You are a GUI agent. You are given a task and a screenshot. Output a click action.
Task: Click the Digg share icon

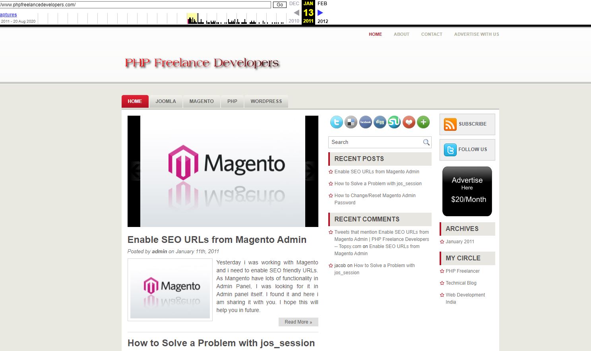tap(380, 122)
